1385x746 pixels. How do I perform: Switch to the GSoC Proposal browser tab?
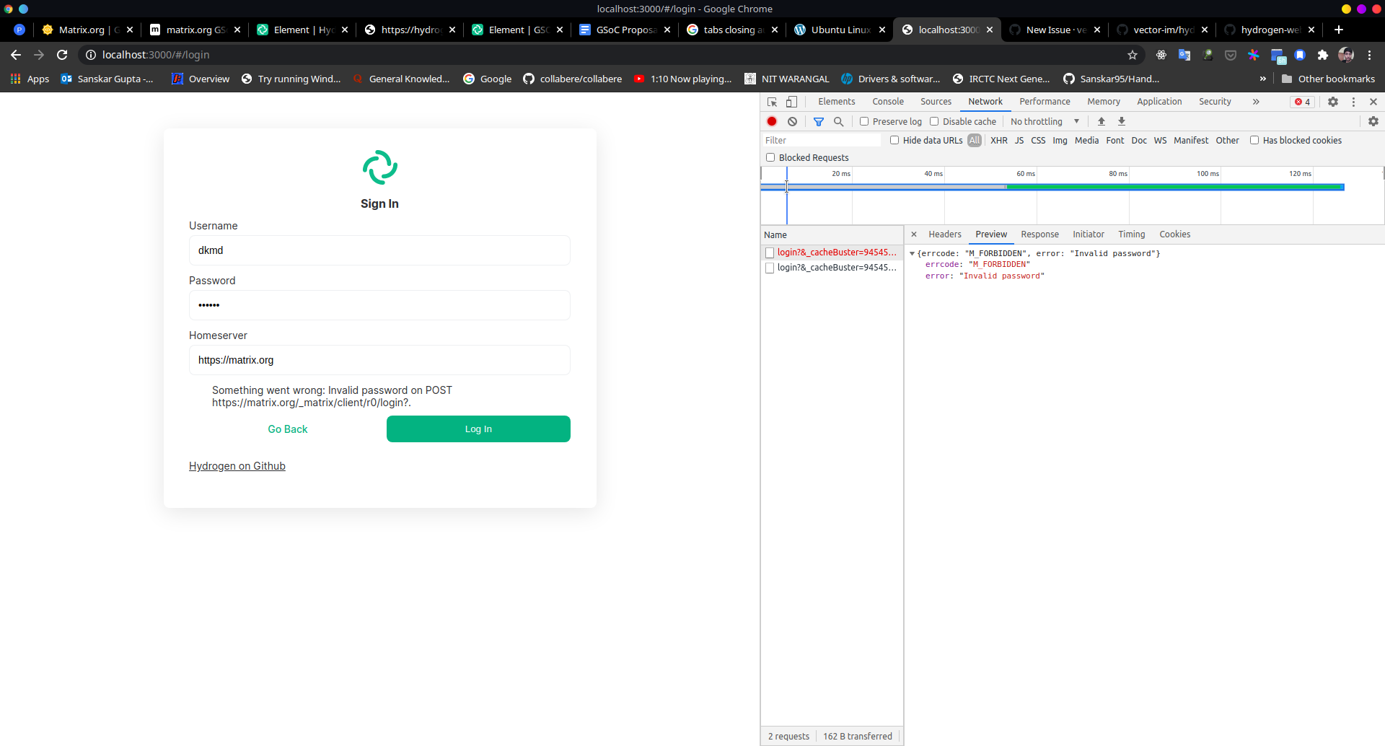pyautogui.click(x=625, y=30)
